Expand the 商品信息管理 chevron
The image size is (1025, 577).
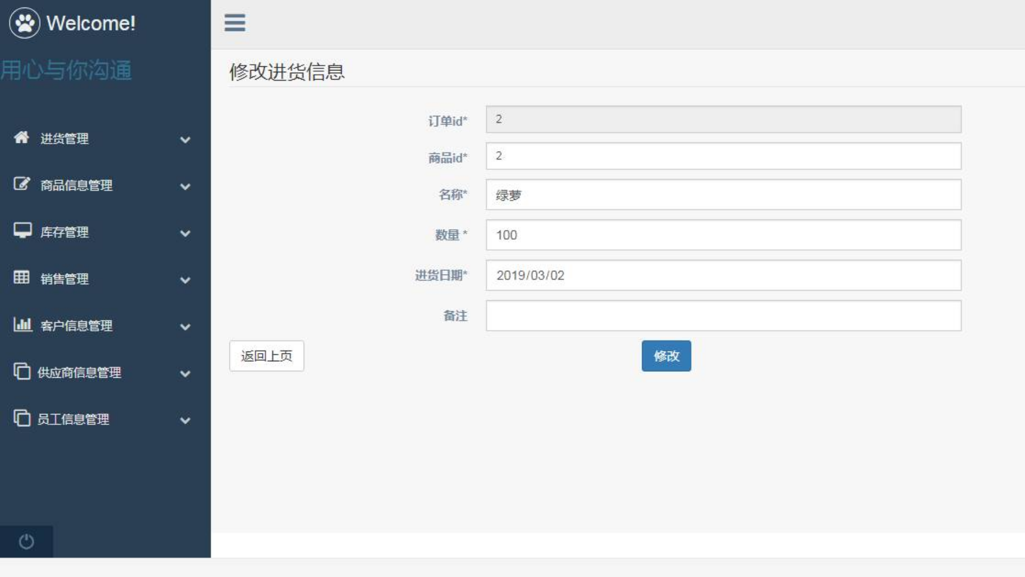(x=185, y=187)
